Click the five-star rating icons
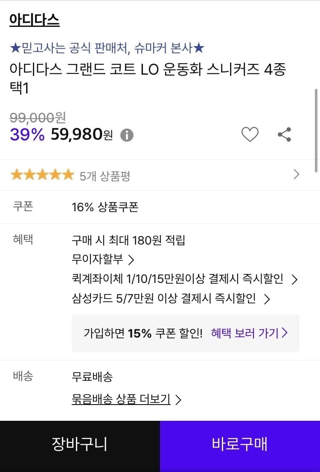The height and width of the screenshot is (472, 320). point(42,175)
